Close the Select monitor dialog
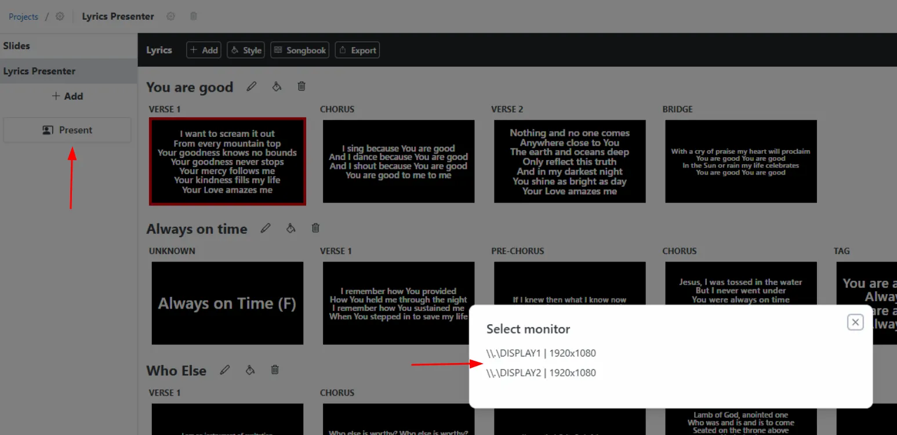897x435 pixels. coord(855,322)
